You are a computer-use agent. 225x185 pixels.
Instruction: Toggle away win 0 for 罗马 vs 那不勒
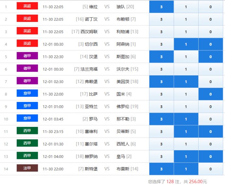click(210, 119)
